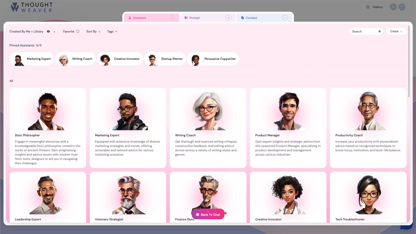
Task: Click the vertical scrollbar of assistant list
Action: click(409, 62)
